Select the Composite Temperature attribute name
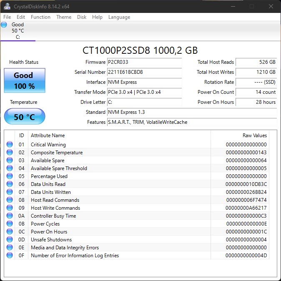 pos(57,153)
